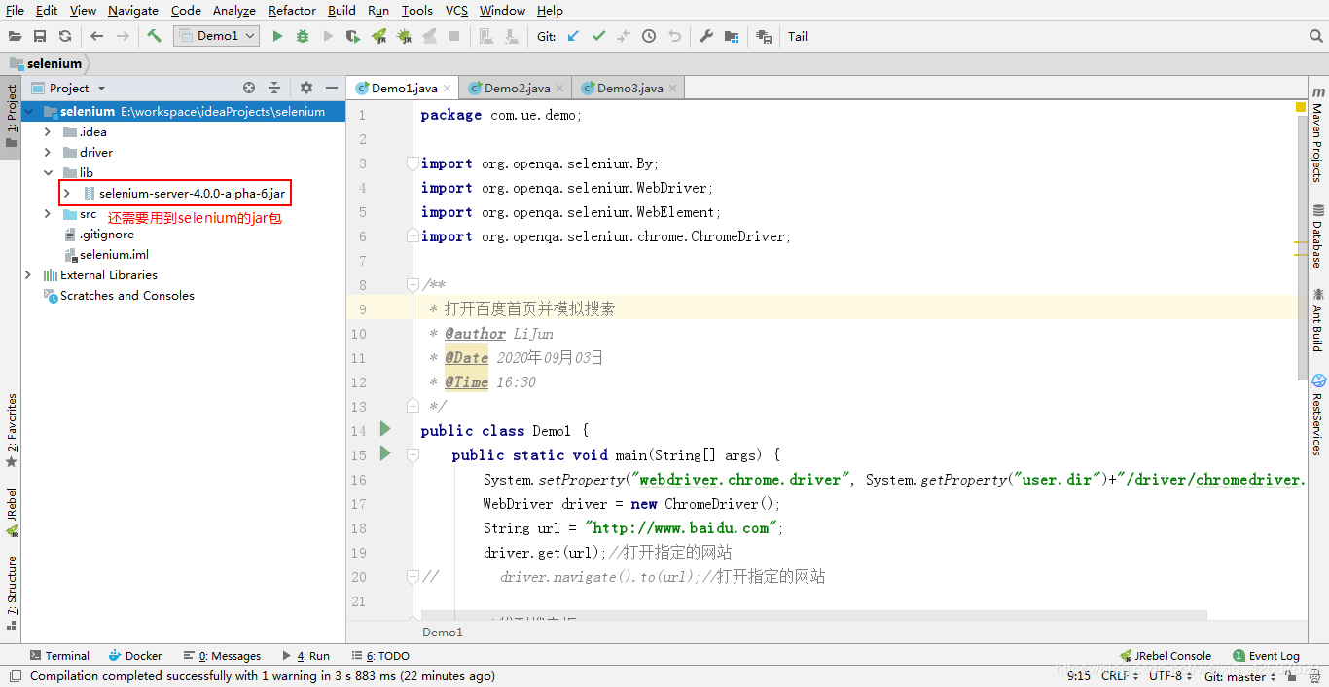Collapse all in the Project panel
Screen dimensions: 1329x687
point(274,88)
